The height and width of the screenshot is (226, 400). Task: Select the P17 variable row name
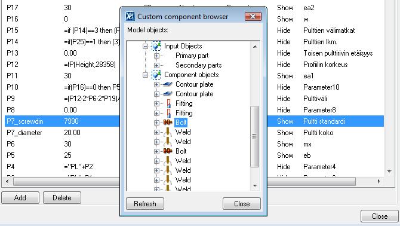[x=13, y=8]
